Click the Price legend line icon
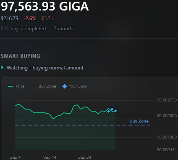Image resolution: width=178 pixels, height=160 pixels. (10, 86)
